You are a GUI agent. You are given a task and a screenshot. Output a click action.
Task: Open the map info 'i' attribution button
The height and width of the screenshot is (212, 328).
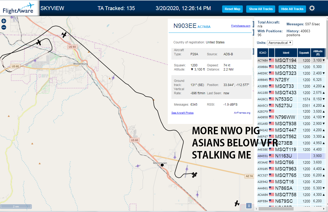(x=249, y=206)
